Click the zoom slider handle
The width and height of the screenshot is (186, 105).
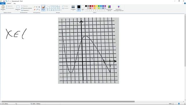(179, 104)
